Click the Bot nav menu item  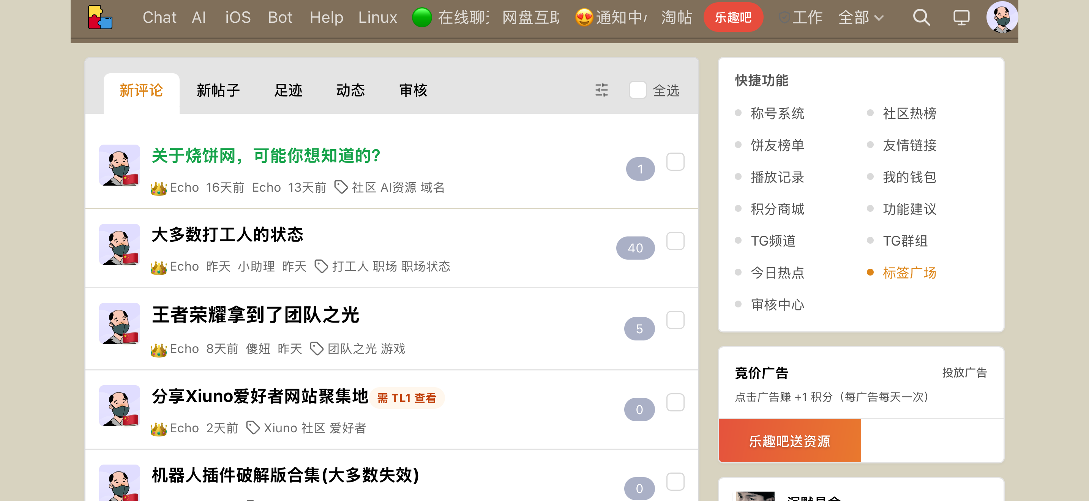pyautogui.click(x=280, y=17)
